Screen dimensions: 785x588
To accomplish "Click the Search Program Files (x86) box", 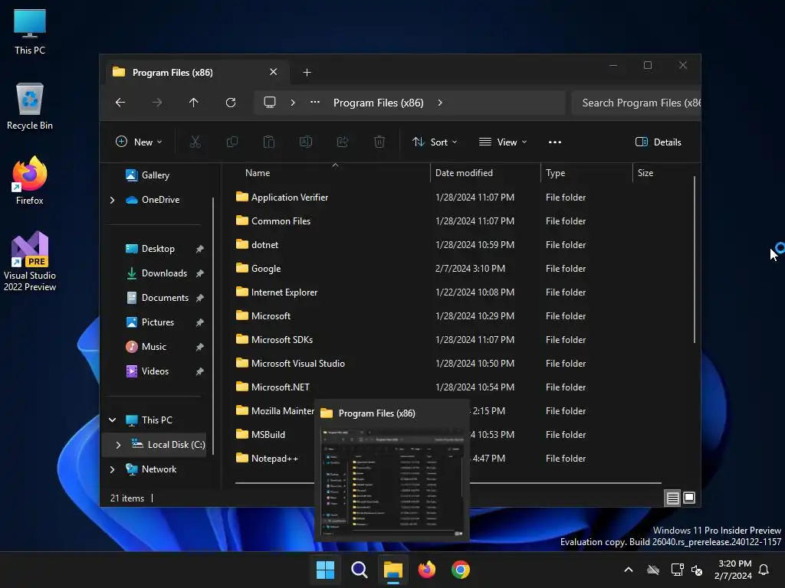I will [636, 103].
